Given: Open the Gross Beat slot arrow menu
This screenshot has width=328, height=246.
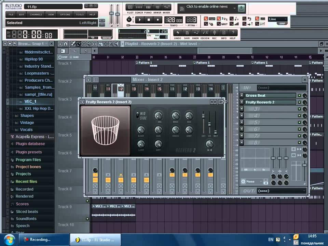Looking at the screenshot, I should pos(242,96).
